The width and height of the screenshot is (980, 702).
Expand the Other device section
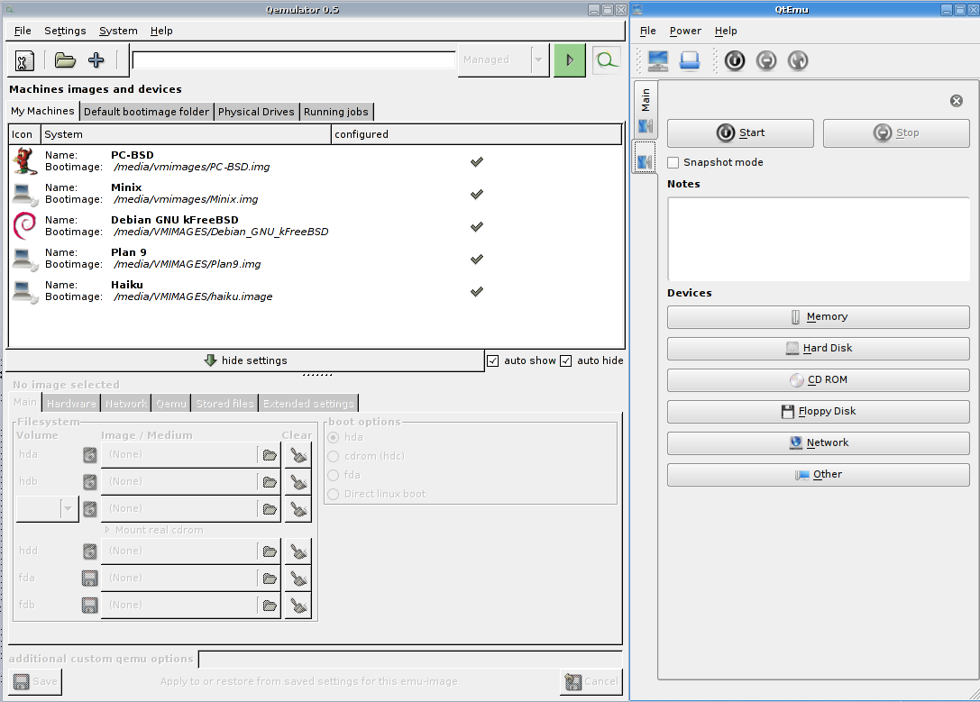818,475
